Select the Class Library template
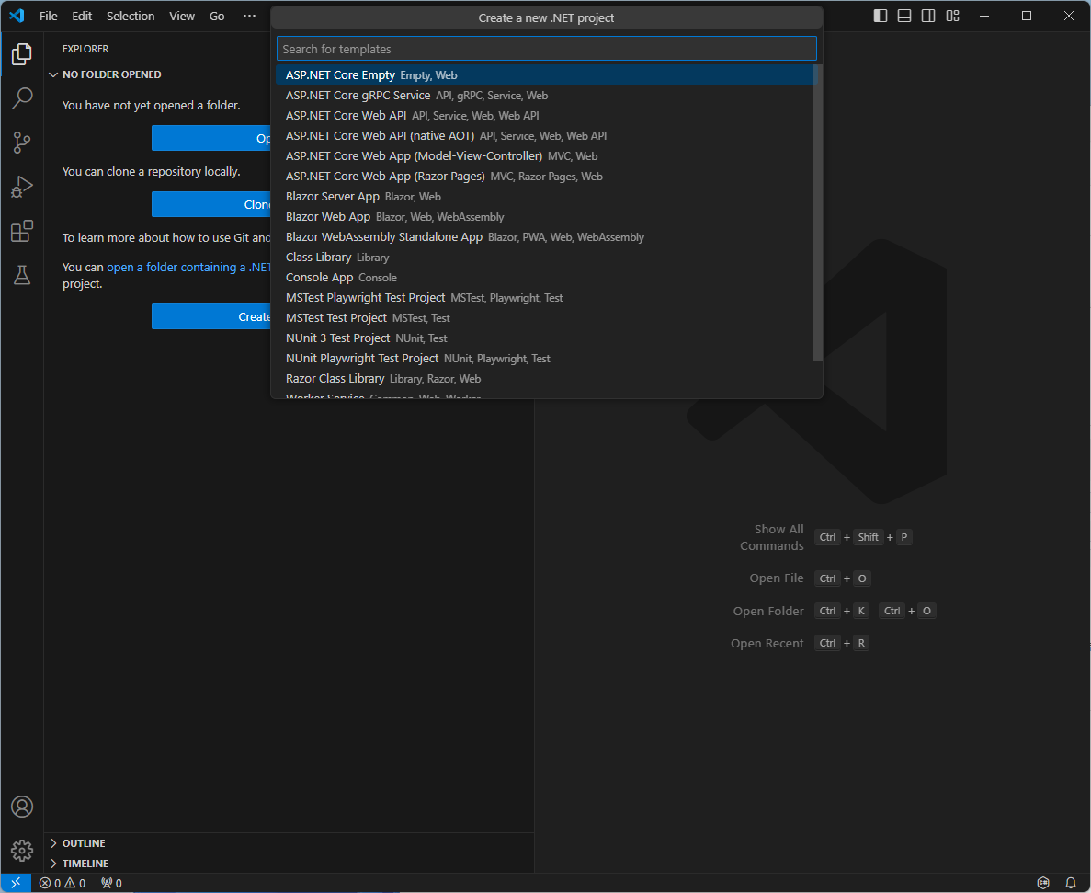 coord(544,257)
